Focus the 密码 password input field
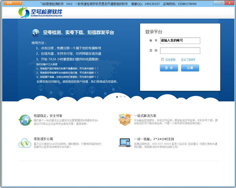The height and width of the screenshot is (188, 236). click(x=180, y=50)
